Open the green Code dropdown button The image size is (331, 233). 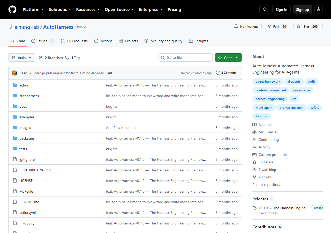228,57
